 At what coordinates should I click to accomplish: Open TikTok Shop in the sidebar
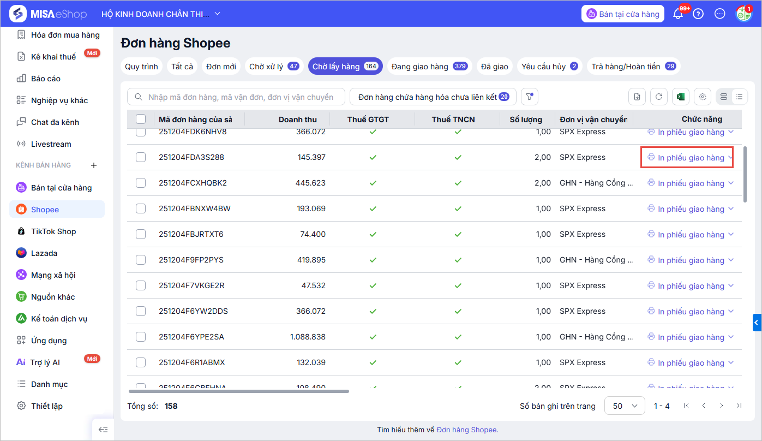[x=53, y=231]
